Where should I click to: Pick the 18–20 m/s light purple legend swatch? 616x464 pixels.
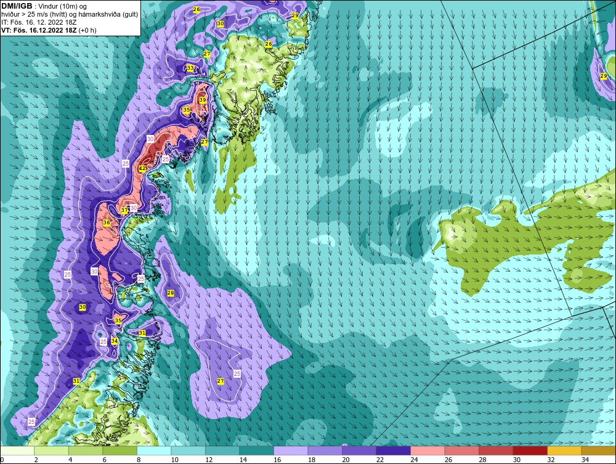325,450
